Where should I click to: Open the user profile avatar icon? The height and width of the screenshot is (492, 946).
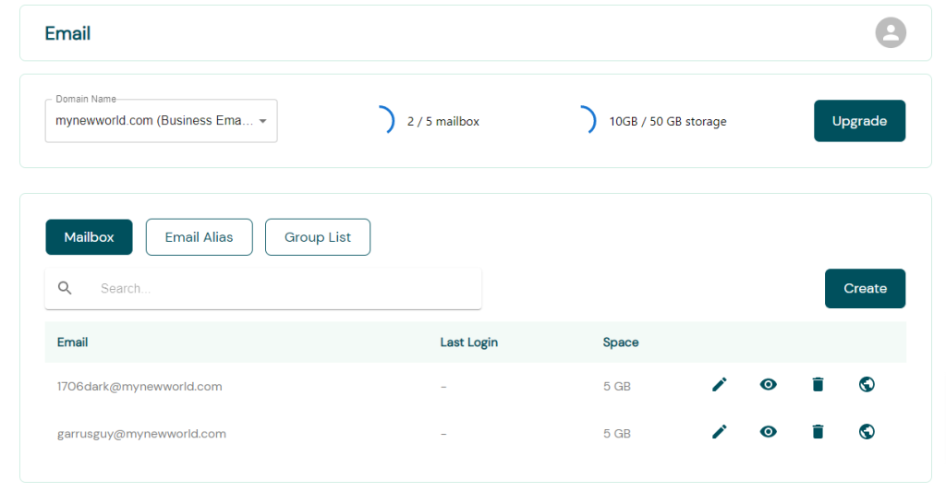click(x=891, y=32)
